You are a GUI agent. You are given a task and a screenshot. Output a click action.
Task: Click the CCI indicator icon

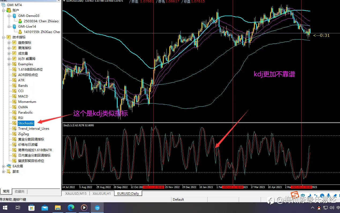(14, 91)
